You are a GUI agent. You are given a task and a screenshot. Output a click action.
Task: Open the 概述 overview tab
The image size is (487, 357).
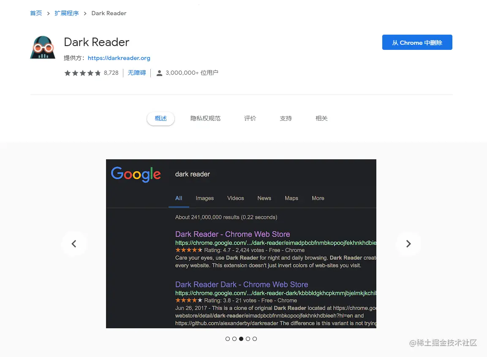point(161,118)
